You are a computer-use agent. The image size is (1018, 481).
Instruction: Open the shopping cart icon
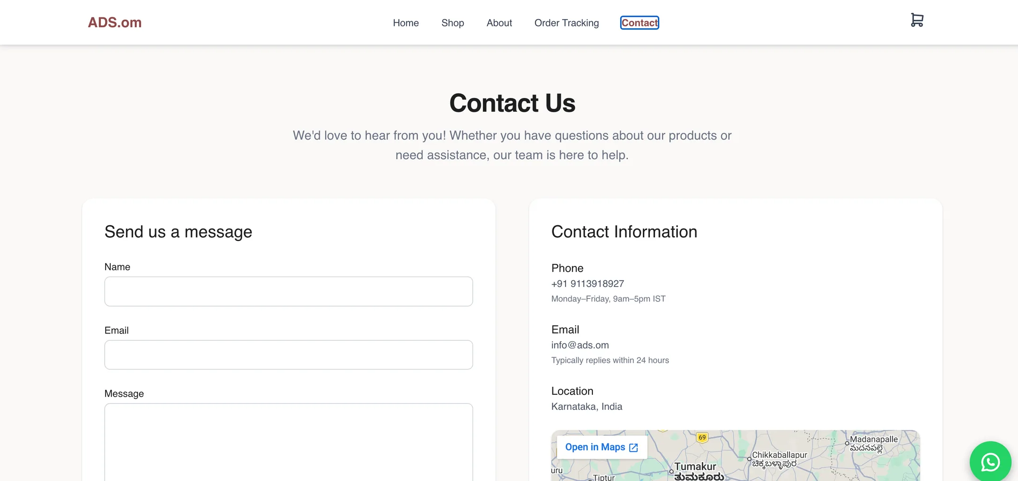917,20
